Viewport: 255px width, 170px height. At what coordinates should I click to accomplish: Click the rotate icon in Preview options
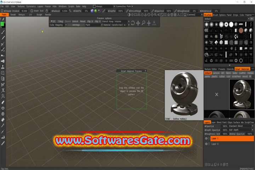tap(133, 23)
